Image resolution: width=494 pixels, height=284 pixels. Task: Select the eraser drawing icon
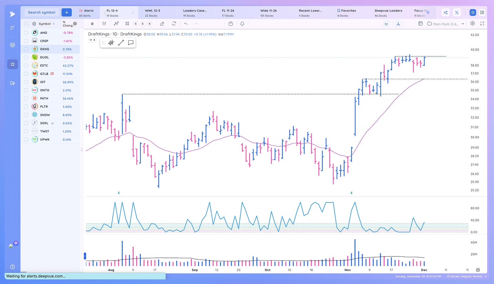(x=162, y=24)
